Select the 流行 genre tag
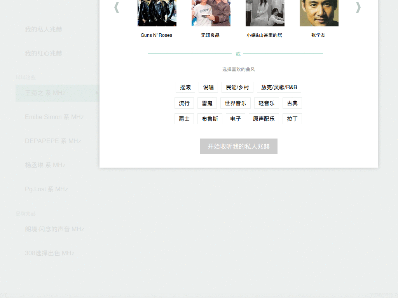398x298 pixels. click(184, 103)
